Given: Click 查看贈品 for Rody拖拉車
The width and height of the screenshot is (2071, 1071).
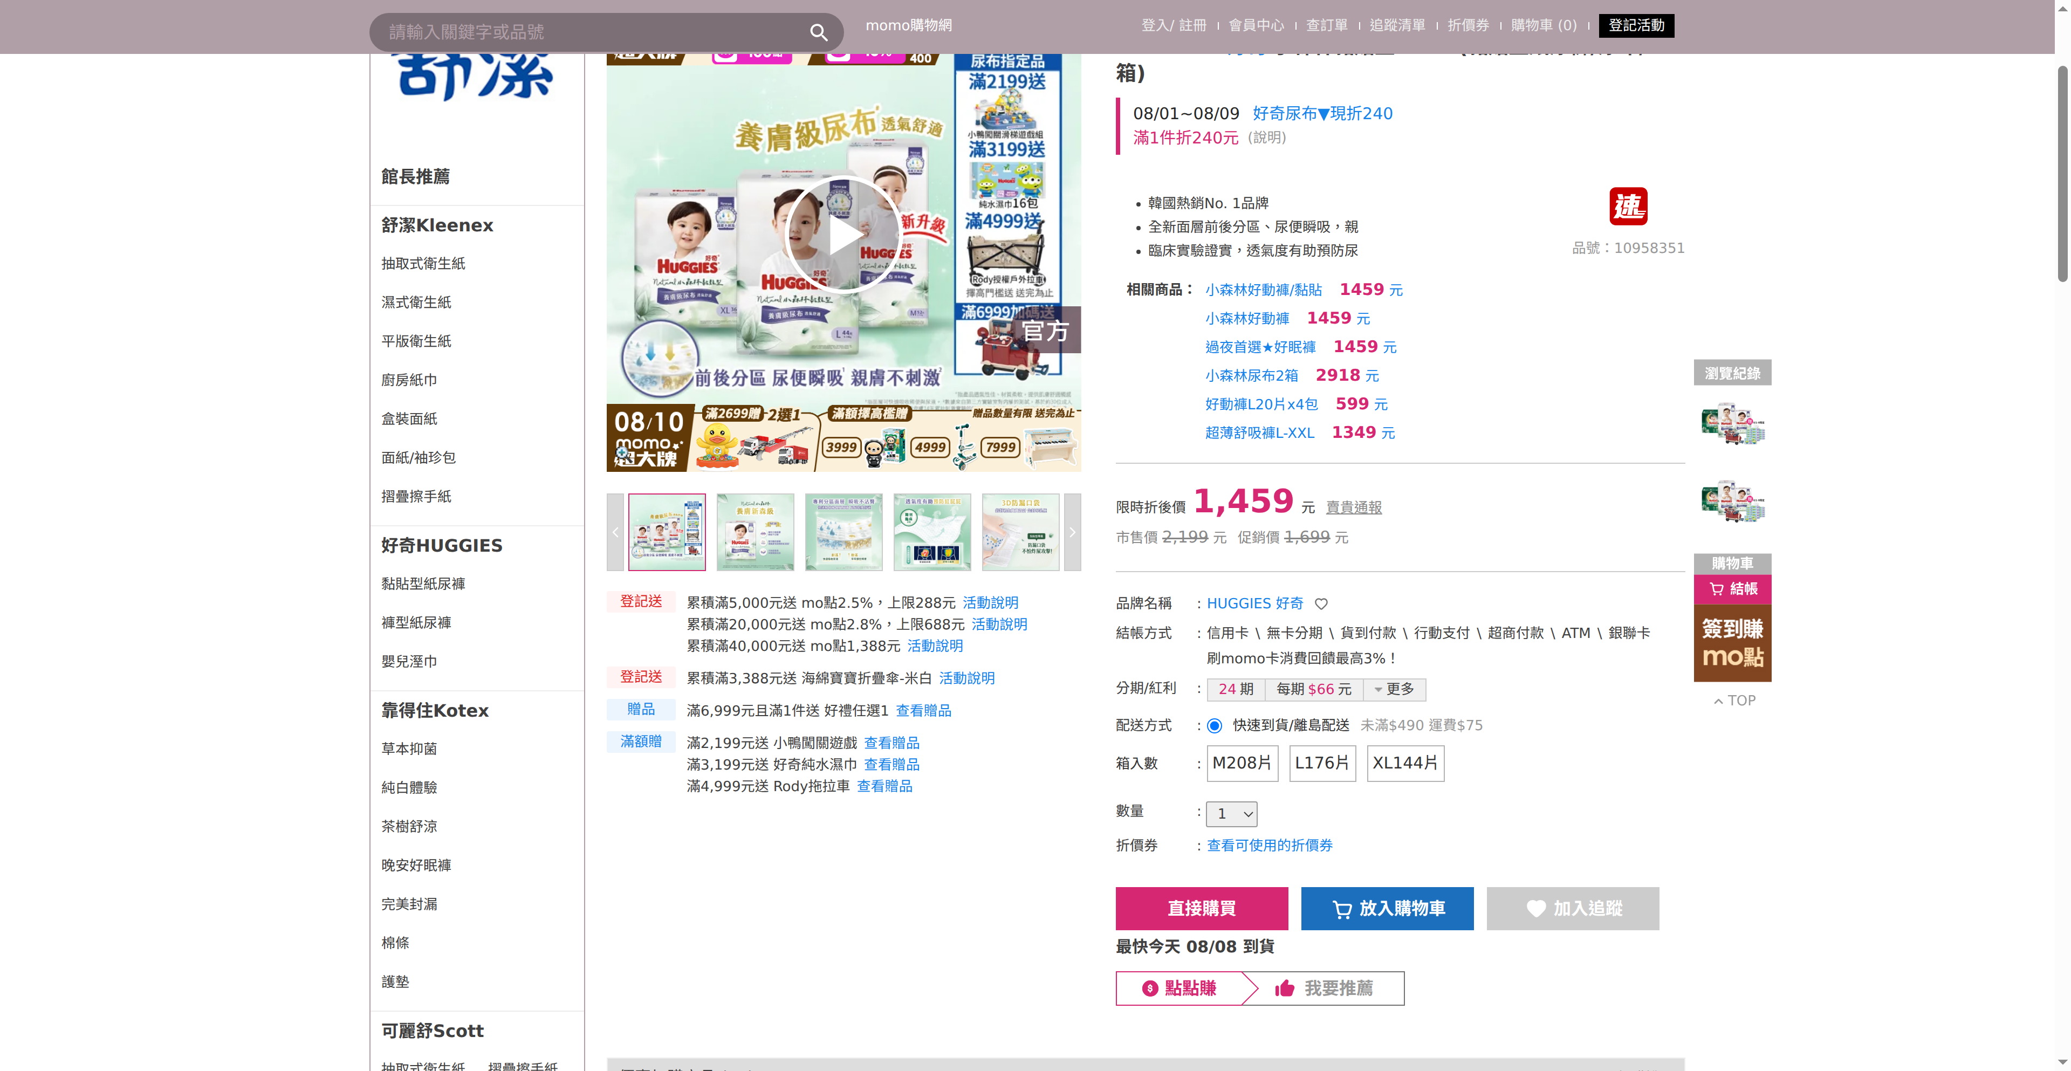Looking at the screenshot, I should 884,786.
